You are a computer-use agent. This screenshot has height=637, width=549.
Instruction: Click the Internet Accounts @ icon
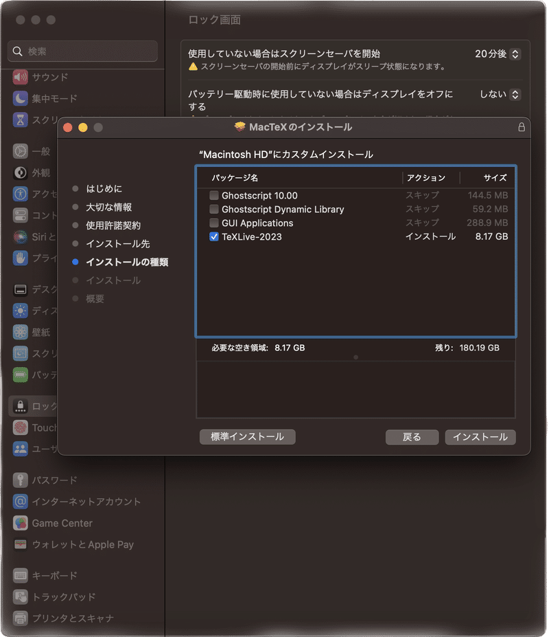click(x=21, y=502)
